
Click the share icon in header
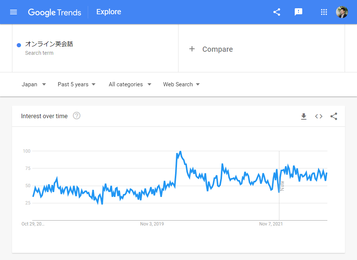tap(277, 12)
